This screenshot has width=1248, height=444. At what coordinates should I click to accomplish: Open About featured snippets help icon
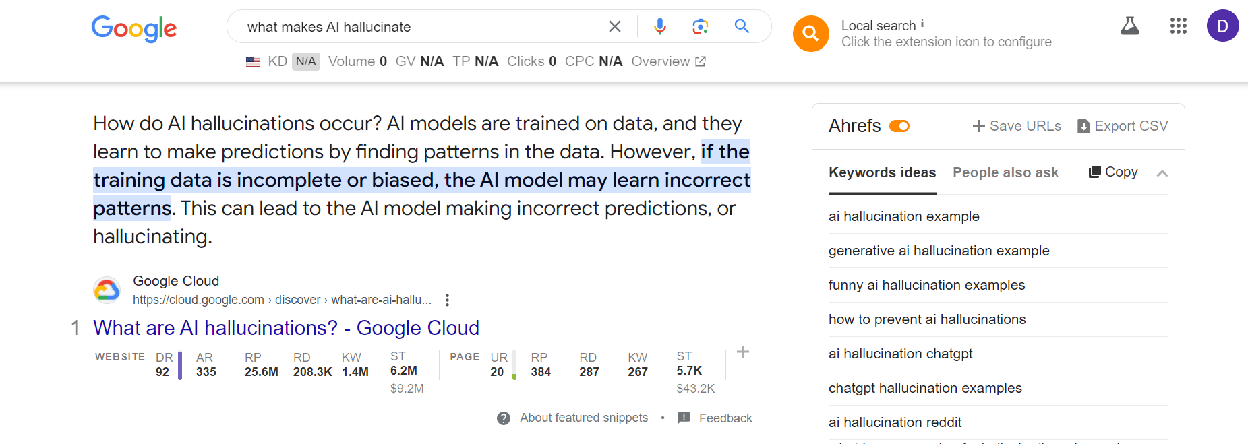pyautogui.click(x=504, y=418)
